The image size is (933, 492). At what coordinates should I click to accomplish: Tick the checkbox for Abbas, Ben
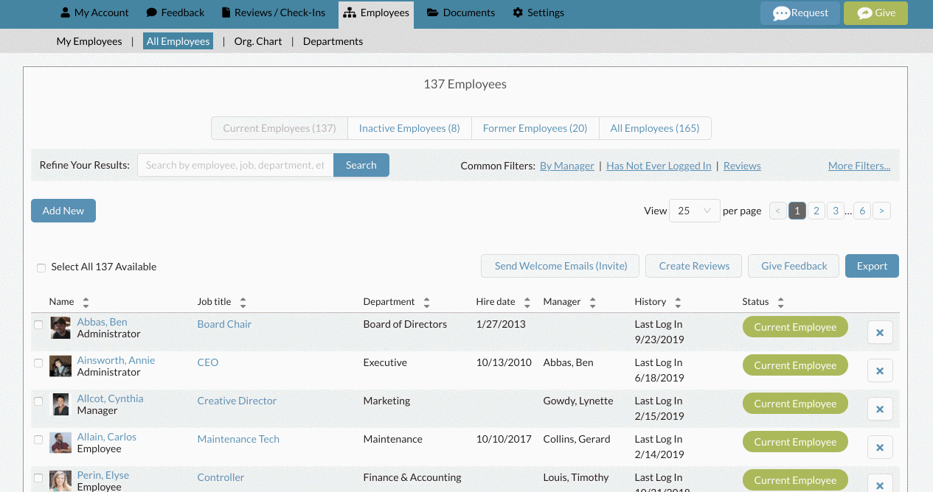click(38, 325)
